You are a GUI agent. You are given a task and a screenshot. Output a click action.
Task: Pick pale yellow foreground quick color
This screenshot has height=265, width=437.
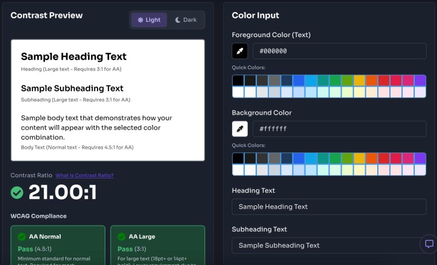coord(359,92)
